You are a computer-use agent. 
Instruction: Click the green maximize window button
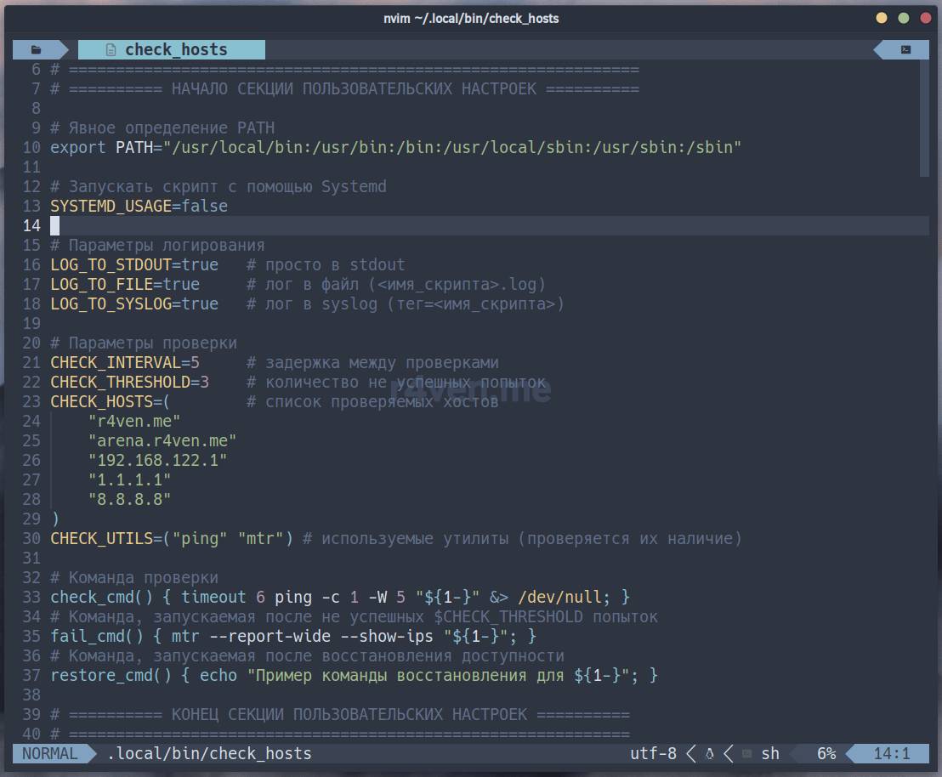pyautogui.click(x=903, y=18)
